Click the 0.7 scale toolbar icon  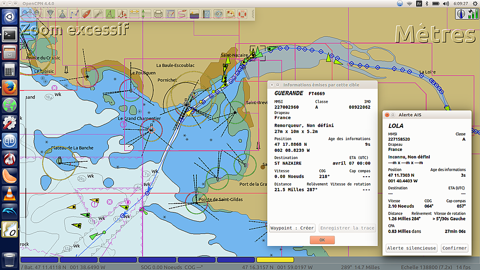coord(218,14)
